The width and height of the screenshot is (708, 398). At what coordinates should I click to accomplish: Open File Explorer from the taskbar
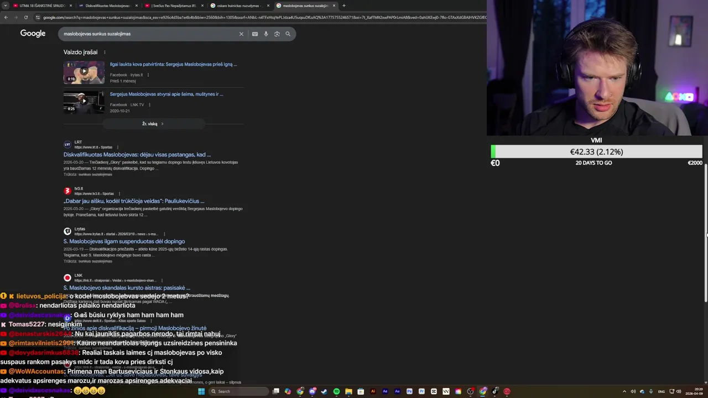[348, 391]
